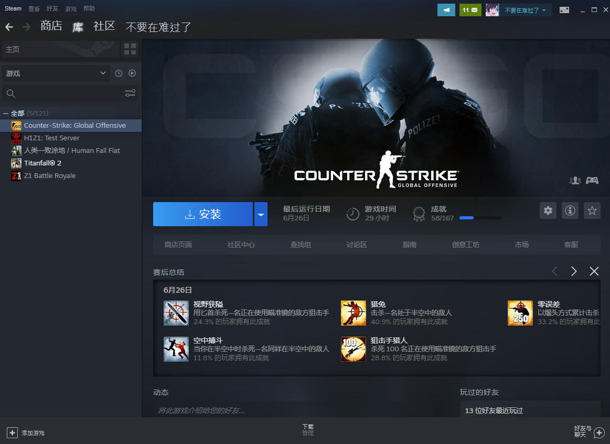This screenshot has height=444, width=610.
Task: Select Counter-Strike: Global Offensive icon in list
Action: [x=16, y=126]
